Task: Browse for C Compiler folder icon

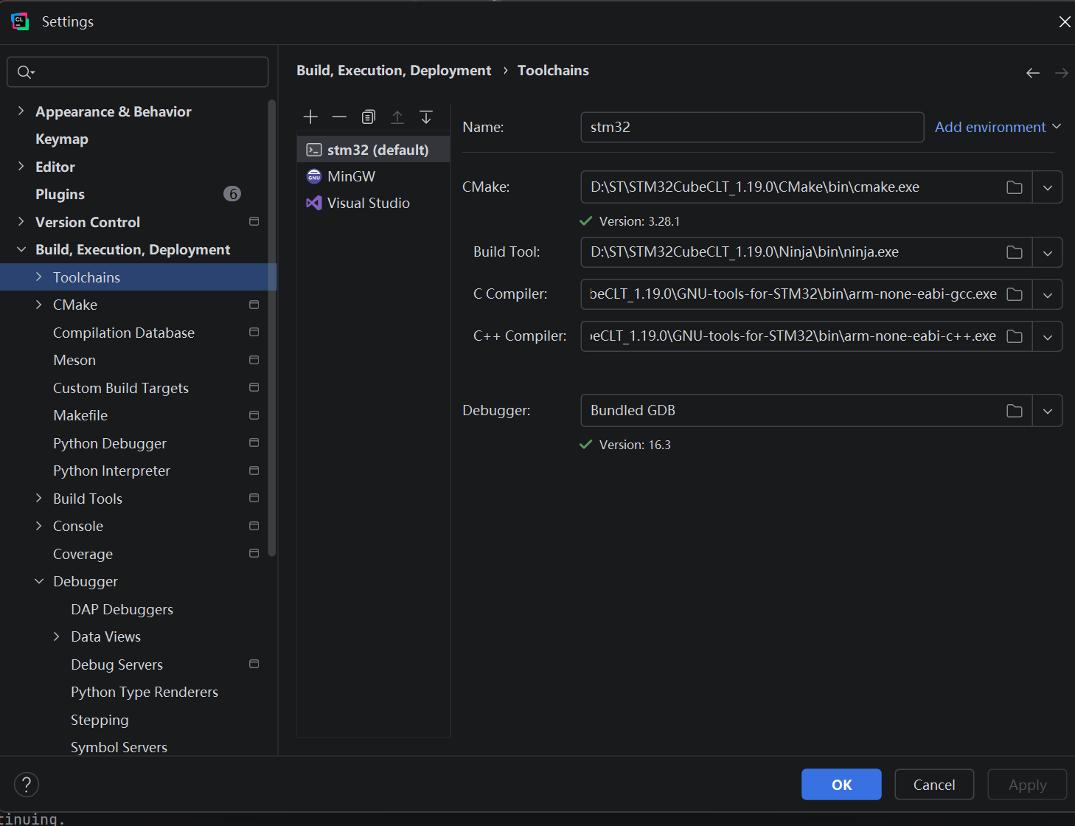Action: pyautogui.click(x=1015, y=294)
